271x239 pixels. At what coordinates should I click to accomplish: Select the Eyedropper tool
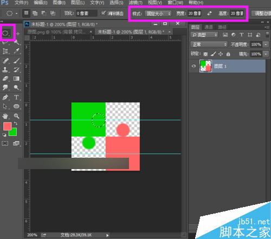click(17, 51)
